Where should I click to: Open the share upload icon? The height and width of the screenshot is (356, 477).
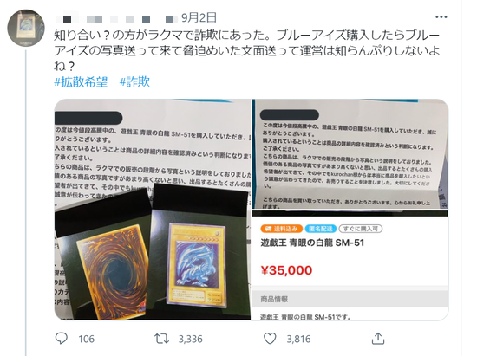(378, 338)
